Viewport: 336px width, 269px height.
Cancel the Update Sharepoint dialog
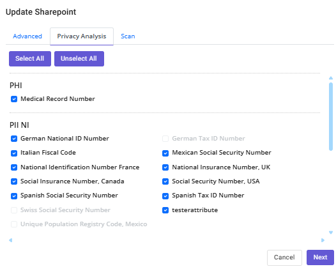284,257
